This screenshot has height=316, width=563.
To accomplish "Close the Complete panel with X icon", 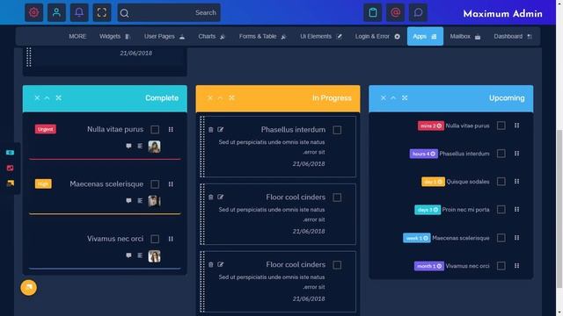I will point(37,97).
